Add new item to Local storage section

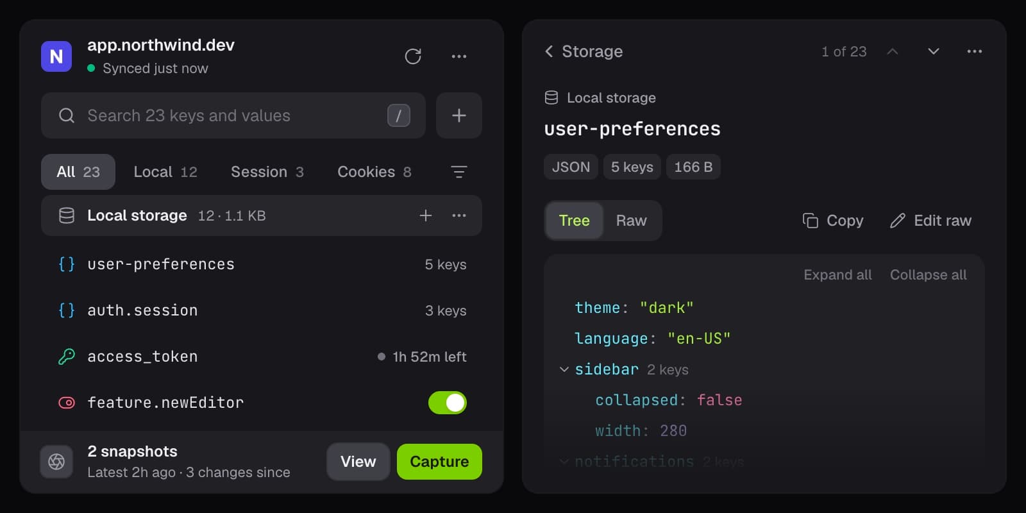(x=426, y=215)
